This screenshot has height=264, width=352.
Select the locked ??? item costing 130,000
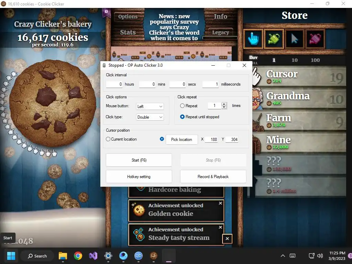(x=299, y=165)
